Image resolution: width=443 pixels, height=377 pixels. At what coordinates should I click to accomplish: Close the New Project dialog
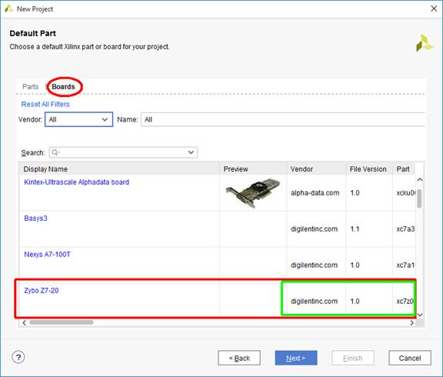(434, 8)
